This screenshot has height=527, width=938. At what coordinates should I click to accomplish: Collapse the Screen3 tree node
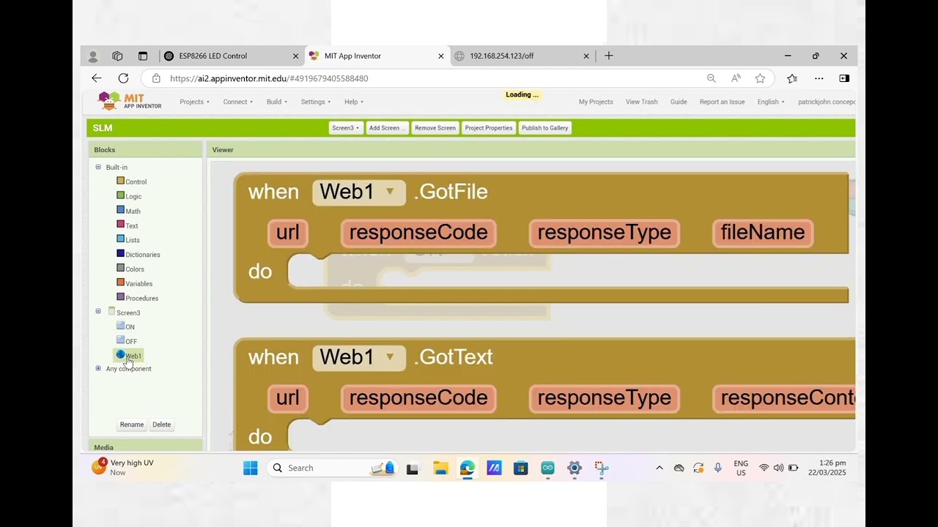[x=98, y=311]
